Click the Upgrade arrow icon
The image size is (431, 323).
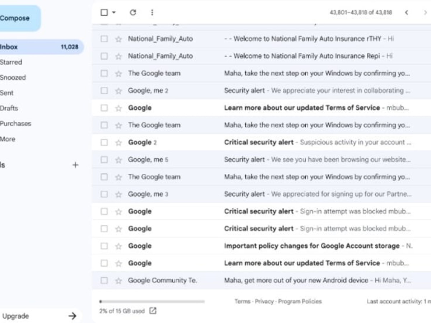pos(73,316)
